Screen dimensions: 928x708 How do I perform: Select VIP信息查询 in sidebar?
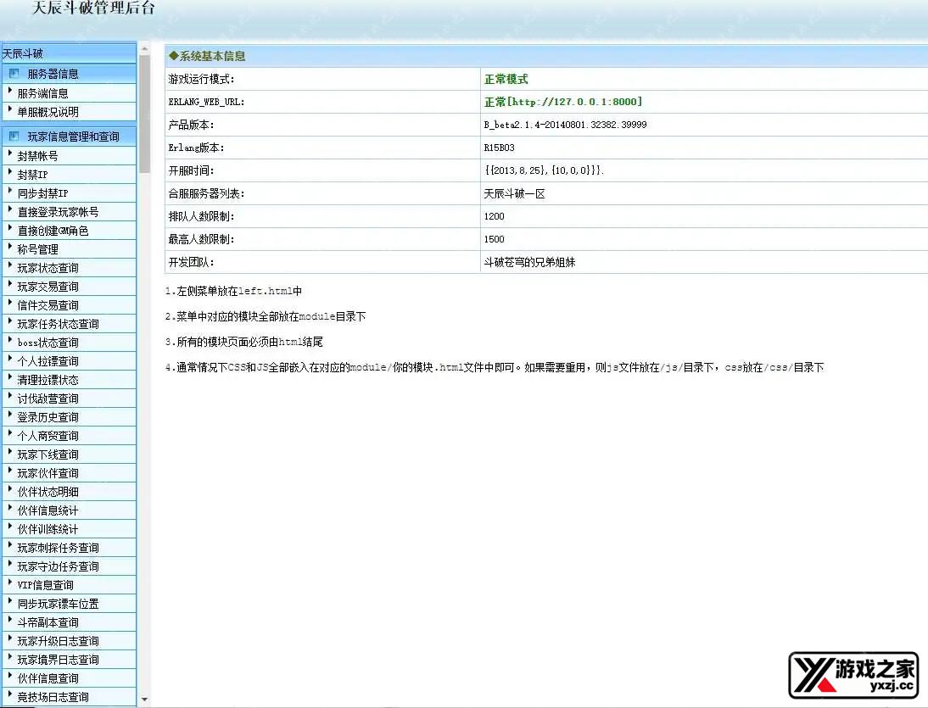[x=46, y=585]
